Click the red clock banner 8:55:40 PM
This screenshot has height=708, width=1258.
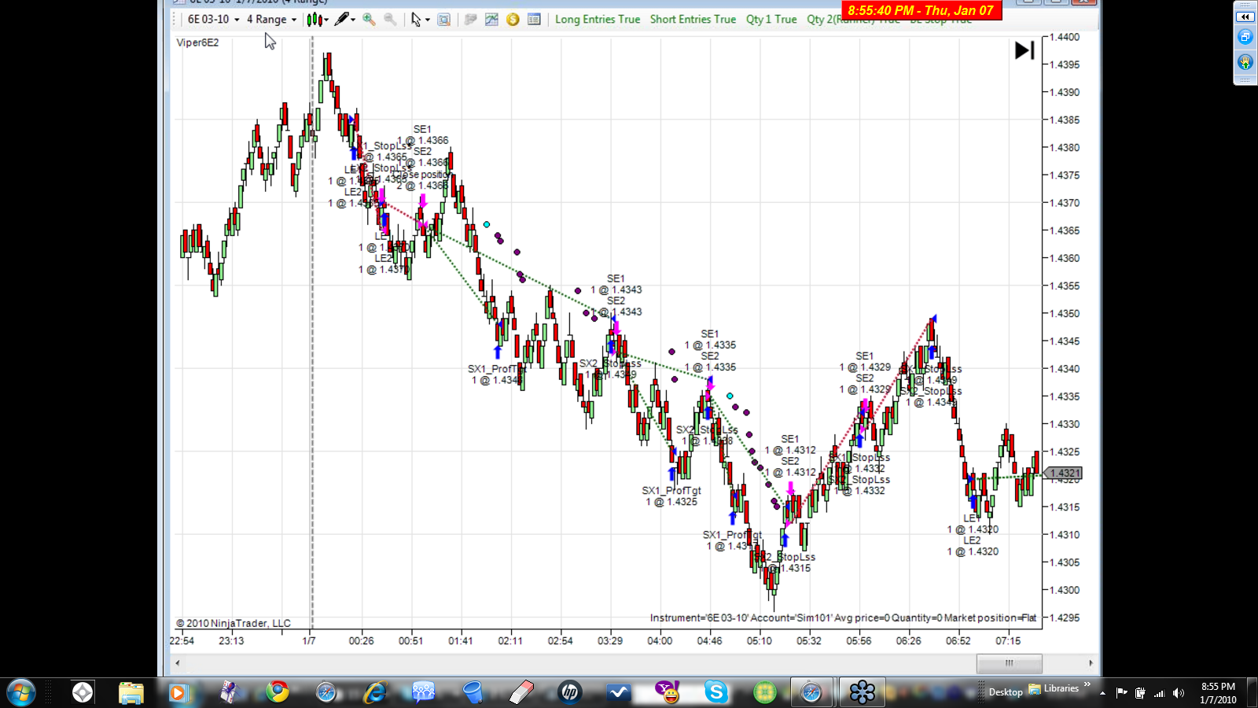pos(921,10)
